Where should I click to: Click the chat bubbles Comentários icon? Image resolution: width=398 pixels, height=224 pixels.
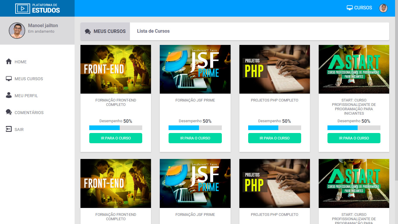(x=9, y=112)
